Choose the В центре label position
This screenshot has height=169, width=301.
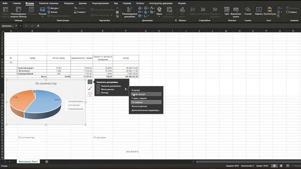click(x=146, y=90)
